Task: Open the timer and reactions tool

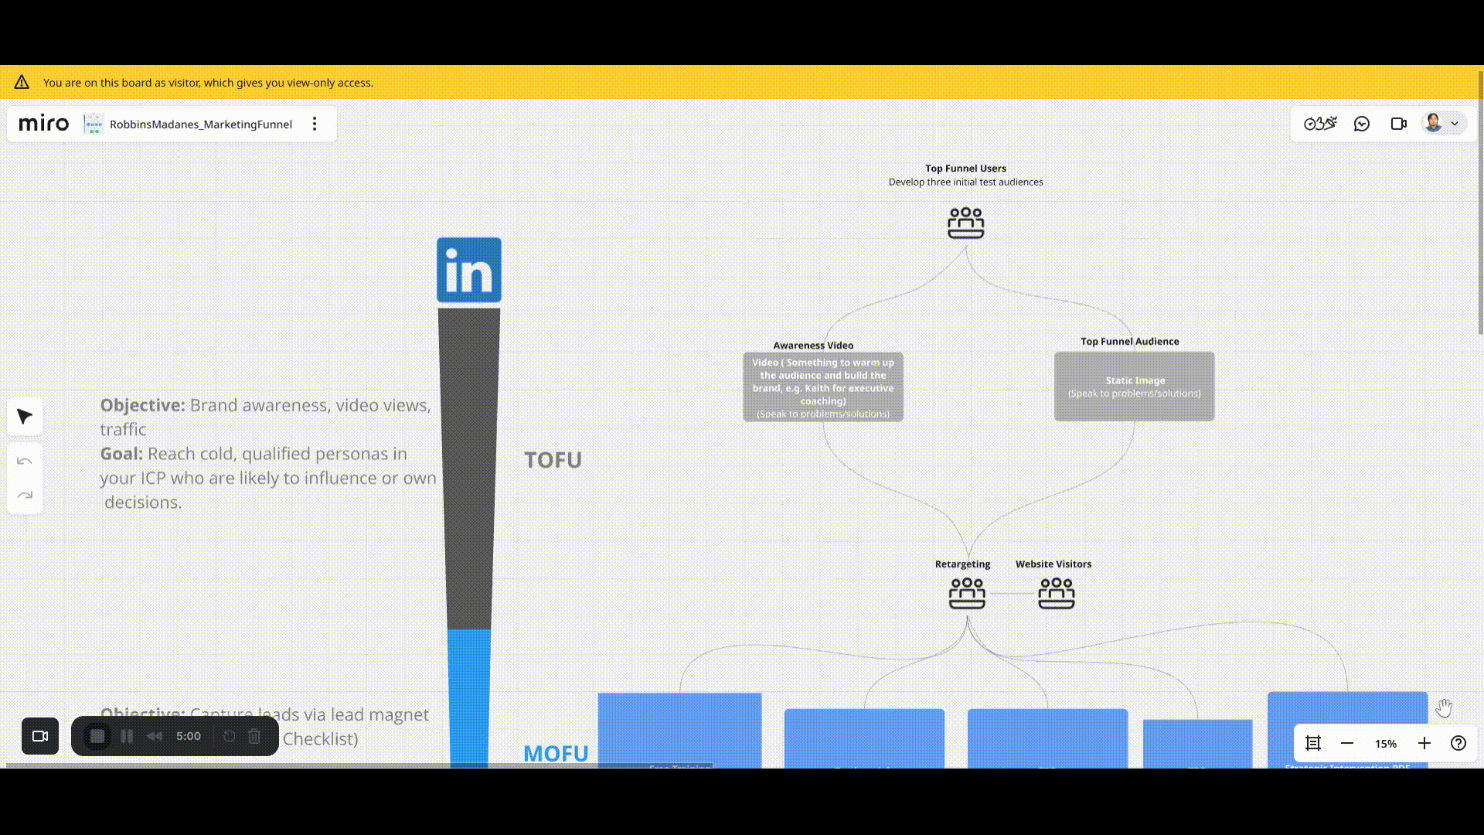Action: 1320,123
